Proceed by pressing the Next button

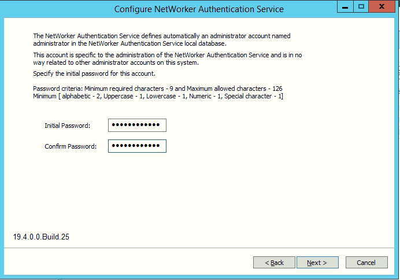[x=317, y=263]
